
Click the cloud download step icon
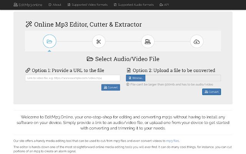(196, 42)
